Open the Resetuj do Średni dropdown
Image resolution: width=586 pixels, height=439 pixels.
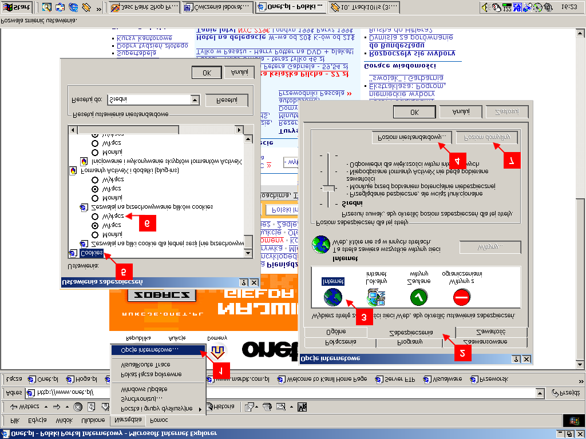[195, 99]
